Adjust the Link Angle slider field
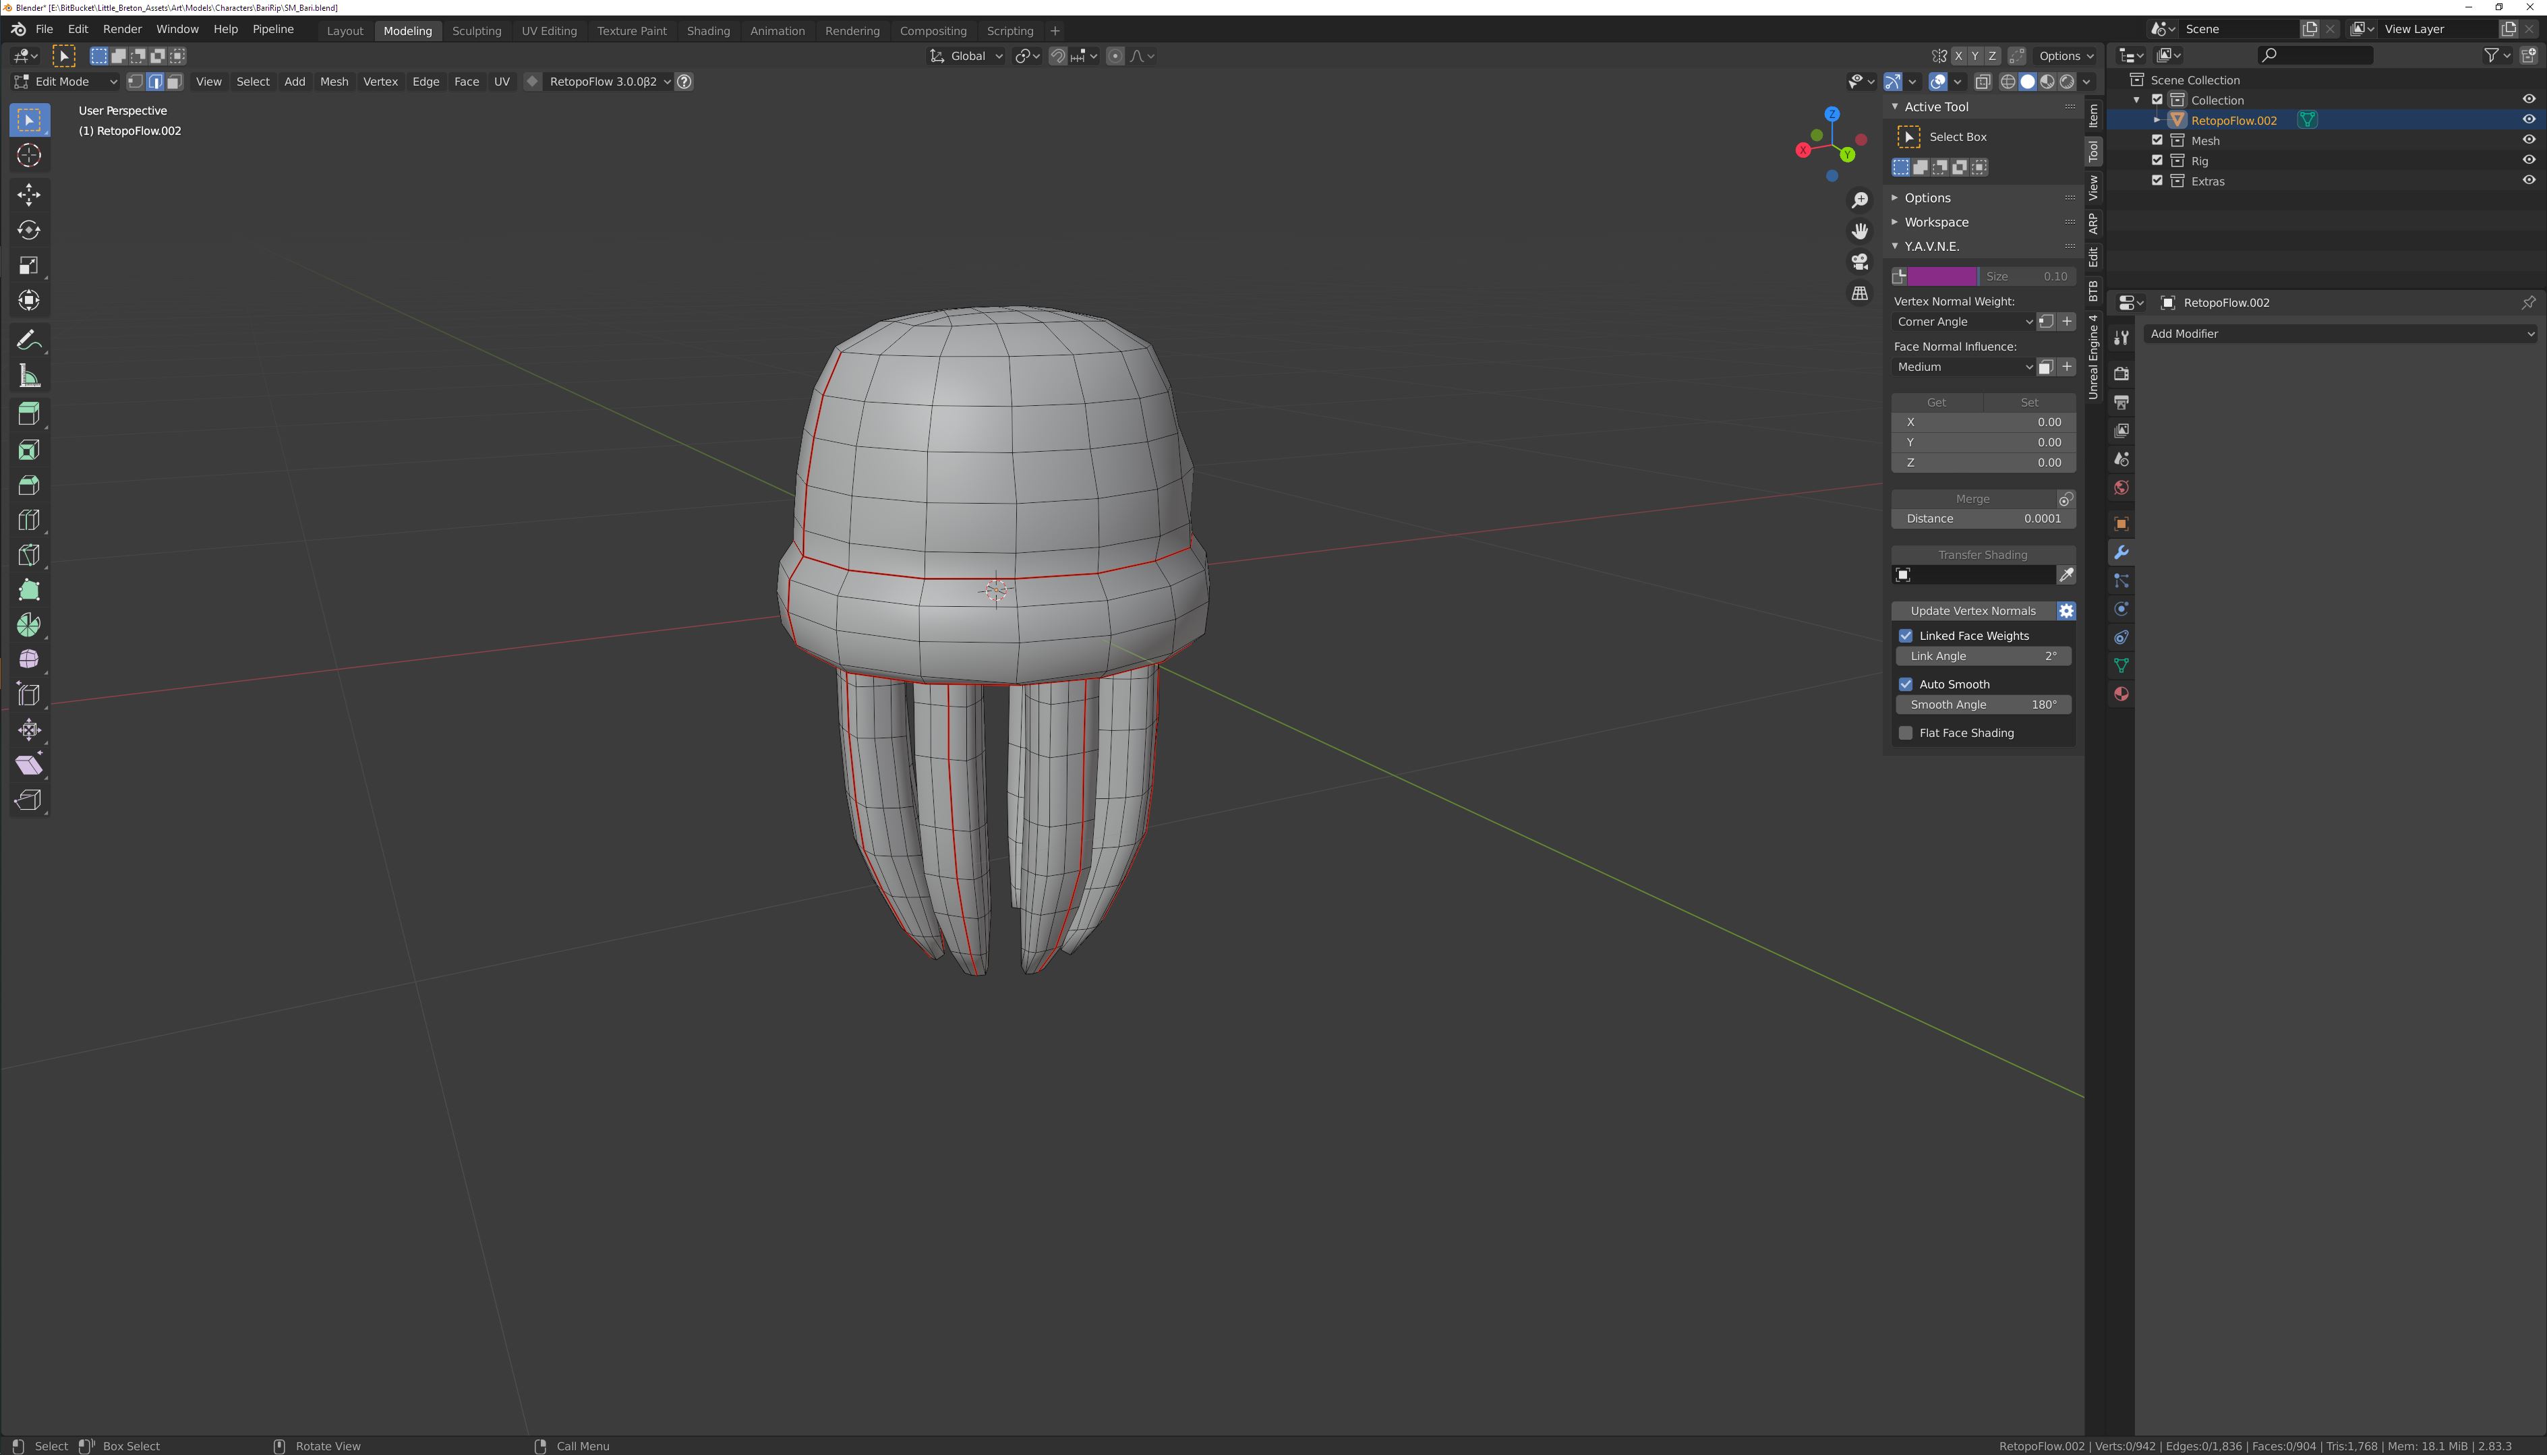 click(x=1983, y=657)
